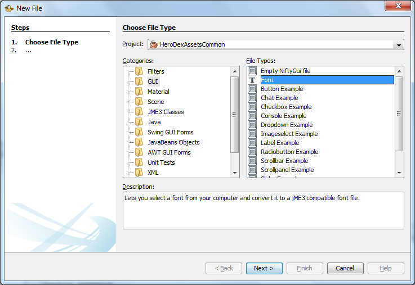Image resolution: width=415 pixels, height=285 pixels.
Task: Click the Cancel button
Action: pyautogui.click(x=345, y=268)
